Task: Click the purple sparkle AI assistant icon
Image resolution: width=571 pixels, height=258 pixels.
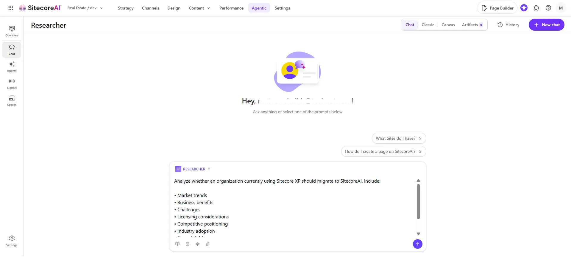Action: [x=524, y=8]
